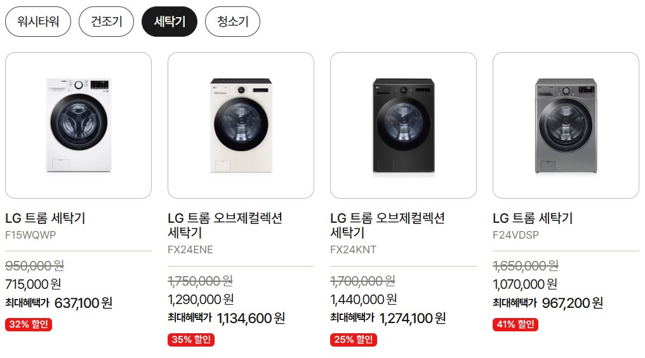Screen dimensions: 645x358
Task: Click the 35% 할인 badge
Action: 191,340
